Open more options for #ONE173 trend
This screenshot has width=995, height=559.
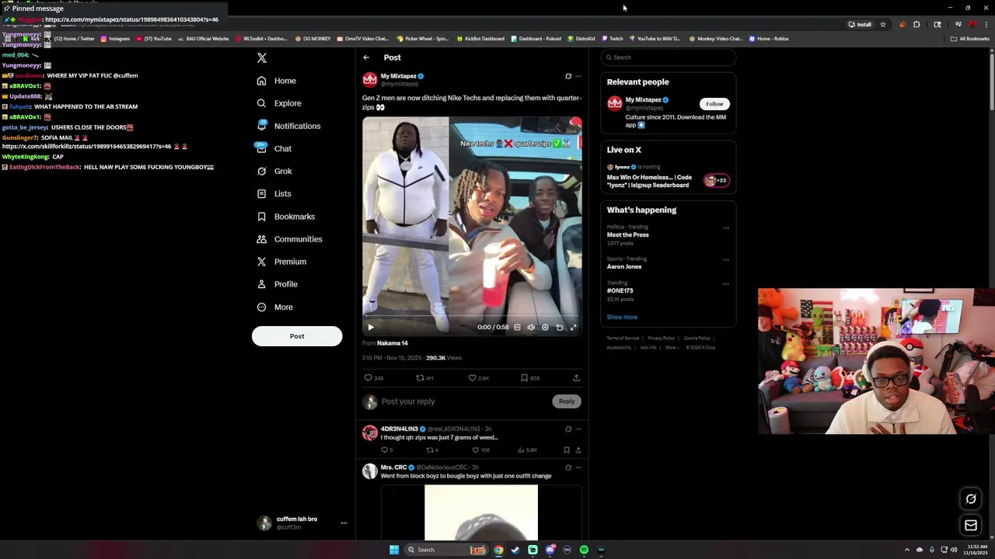pyautogui.click(x=726, y=284)
